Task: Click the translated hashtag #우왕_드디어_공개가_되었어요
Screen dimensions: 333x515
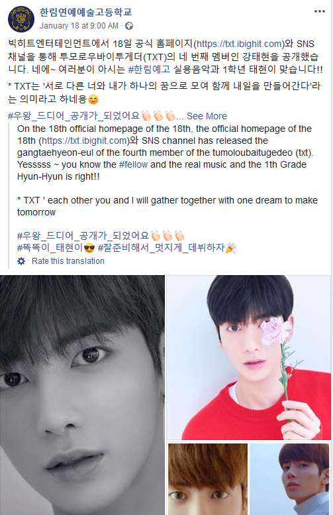Action: click(x=83, y=236)
